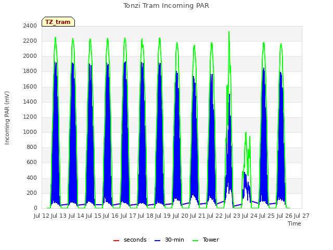Click the 1200 y-axis tick label
The width and height of the screenshot is (333, 250).
30,117
